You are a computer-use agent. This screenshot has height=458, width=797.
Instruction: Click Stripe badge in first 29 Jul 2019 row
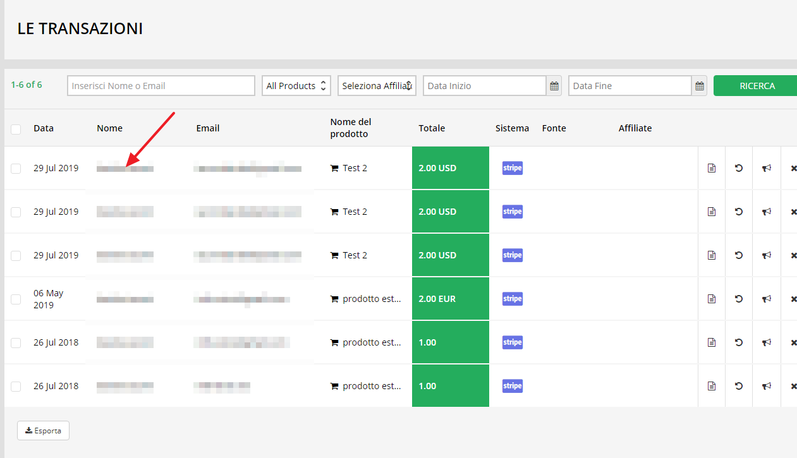(x=513, y=167)
